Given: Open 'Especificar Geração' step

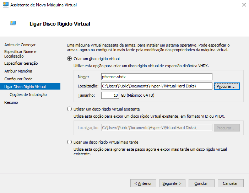Looking at the screenshot, I should pos(21,63).
